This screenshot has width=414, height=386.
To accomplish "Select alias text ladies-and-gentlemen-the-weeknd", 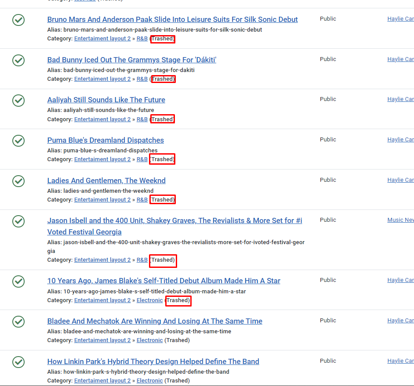I will 108,191.
